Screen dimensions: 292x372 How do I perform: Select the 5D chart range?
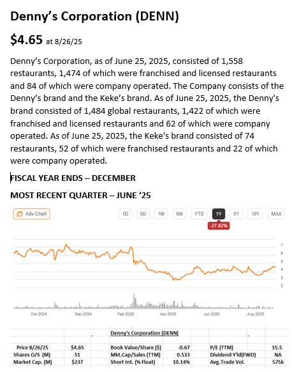click(x=143, y=213)
